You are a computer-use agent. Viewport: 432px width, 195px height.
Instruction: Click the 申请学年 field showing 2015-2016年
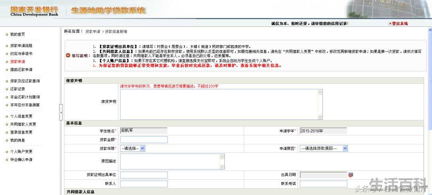point(324,131)
